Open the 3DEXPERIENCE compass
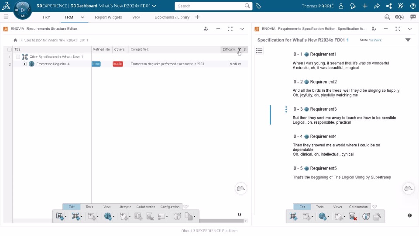The image size is (419, 236). coord(23,10)
